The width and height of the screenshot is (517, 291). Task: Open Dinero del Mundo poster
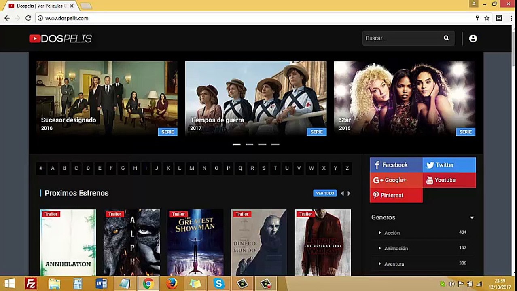point(259,242)
